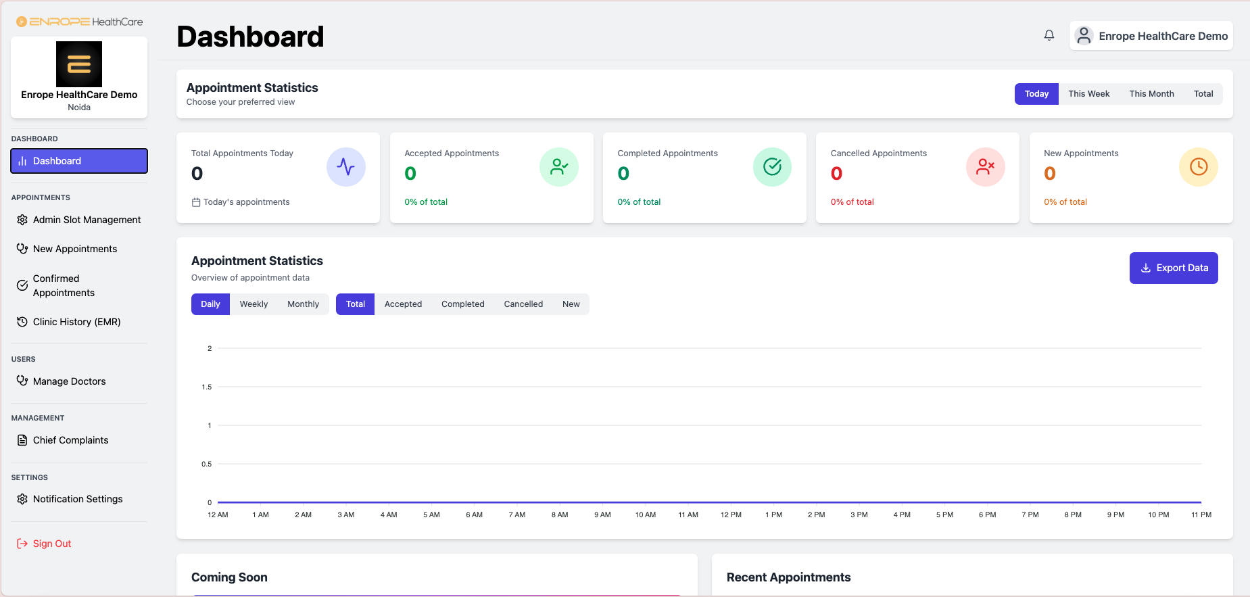Open Clinic History (EMR)

[x=79, y=322]
